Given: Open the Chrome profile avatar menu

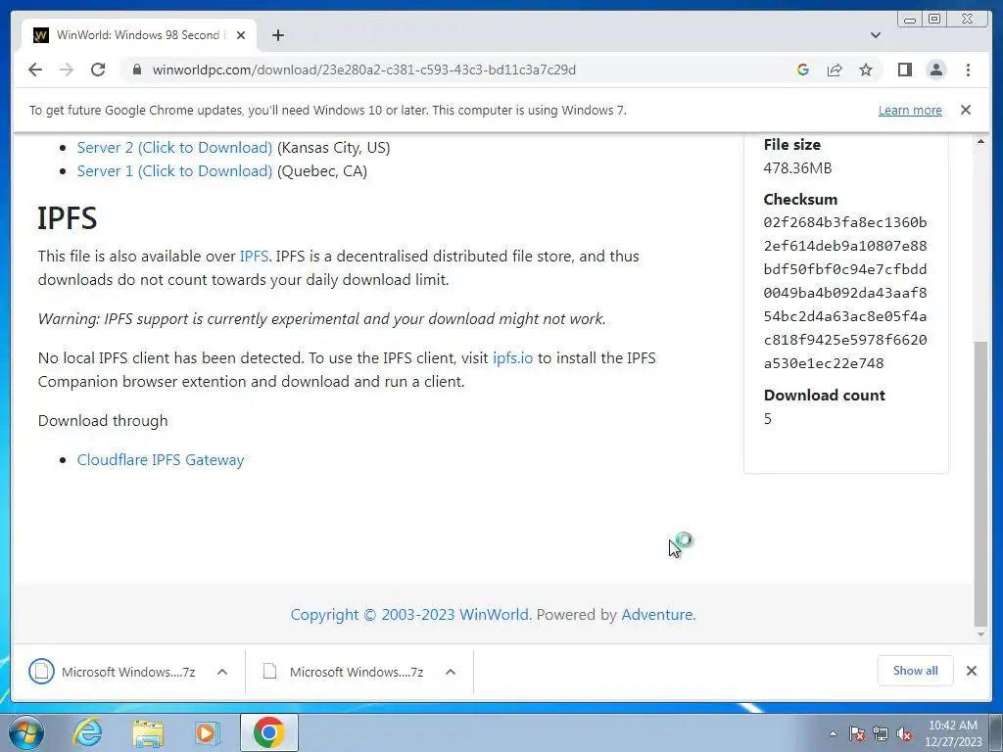Looking at the screenshot, I should click(935, 70).
